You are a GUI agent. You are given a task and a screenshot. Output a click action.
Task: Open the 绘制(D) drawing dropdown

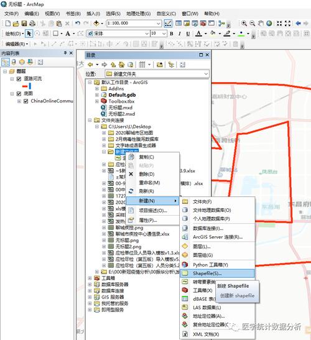(x=14, y=34)
